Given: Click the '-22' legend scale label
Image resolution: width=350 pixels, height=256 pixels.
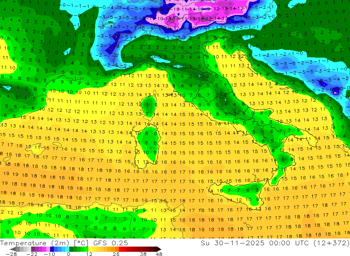Looking at the screenshot, I should 32,254.
